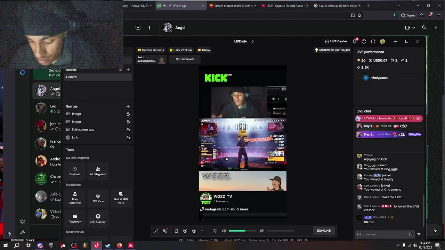Open the Co-host tool
Image resolution: width=445 pixels, height=250 pixels.
click(75, 171)
